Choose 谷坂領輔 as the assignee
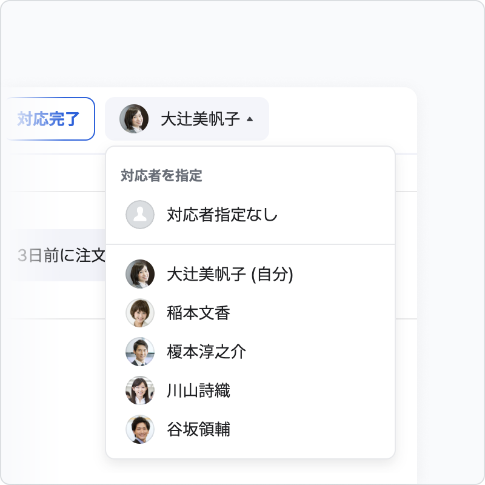485x485 pixels. pyautogui.click(x=250, y=429)
